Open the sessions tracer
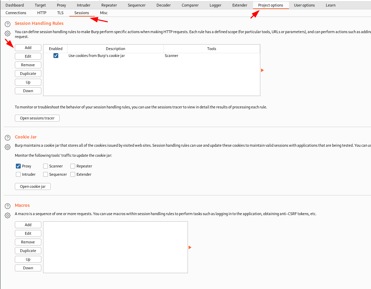This screenshot has width=371, height=289. (37, 118)
